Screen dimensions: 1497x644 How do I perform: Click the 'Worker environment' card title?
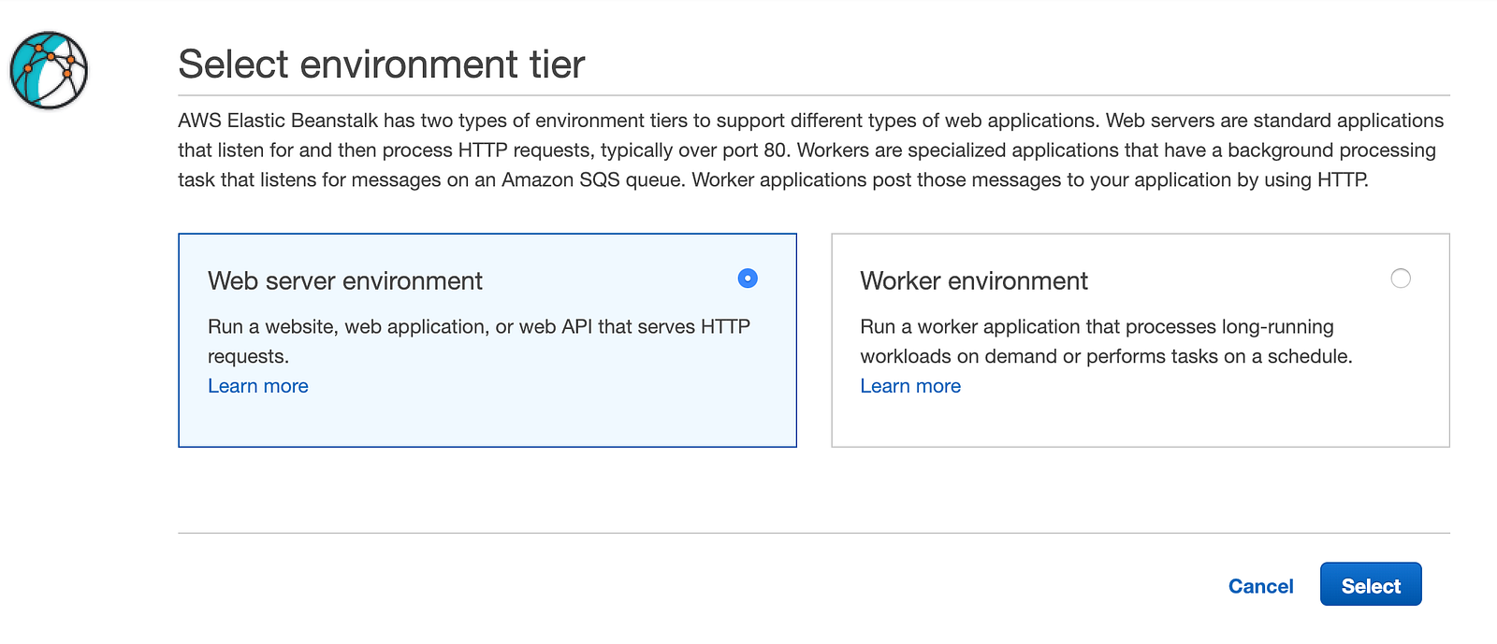pyautogui.click(x=974, y=281)
